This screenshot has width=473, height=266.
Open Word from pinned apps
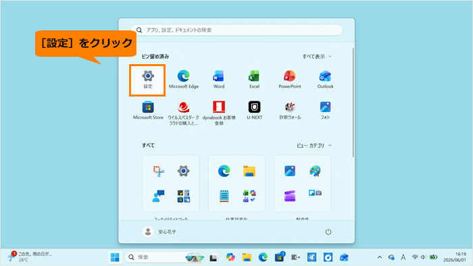coord(219,80)
